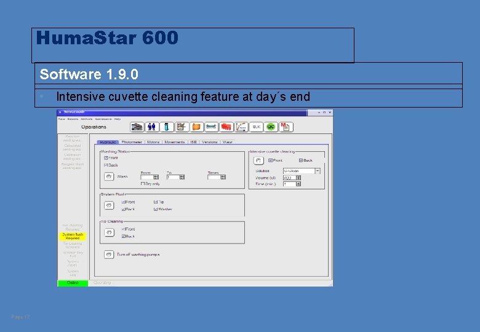Viewport: 480px width, 332px height.
Task: Click the Wash To value stepper
Action: pos(182,177)
